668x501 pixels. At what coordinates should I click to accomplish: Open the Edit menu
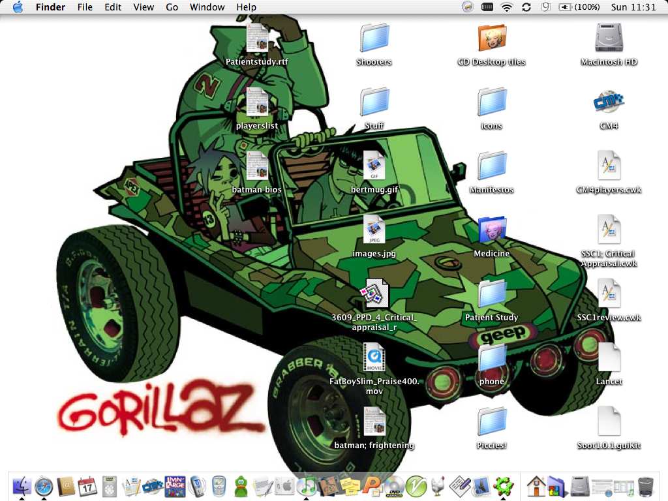coord(113,7)
